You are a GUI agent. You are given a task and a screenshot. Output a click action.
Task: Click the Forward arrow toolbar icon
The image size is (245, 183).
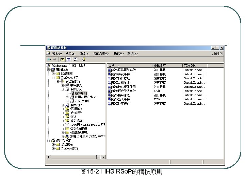click(x=55, y=59)
